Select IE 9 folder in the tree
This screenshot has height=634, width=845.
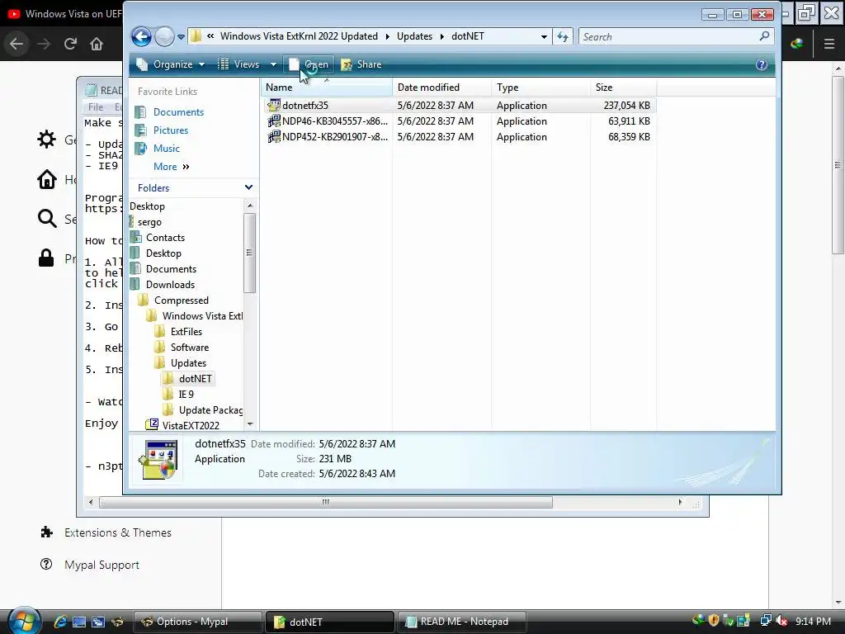tap(186, 394)
